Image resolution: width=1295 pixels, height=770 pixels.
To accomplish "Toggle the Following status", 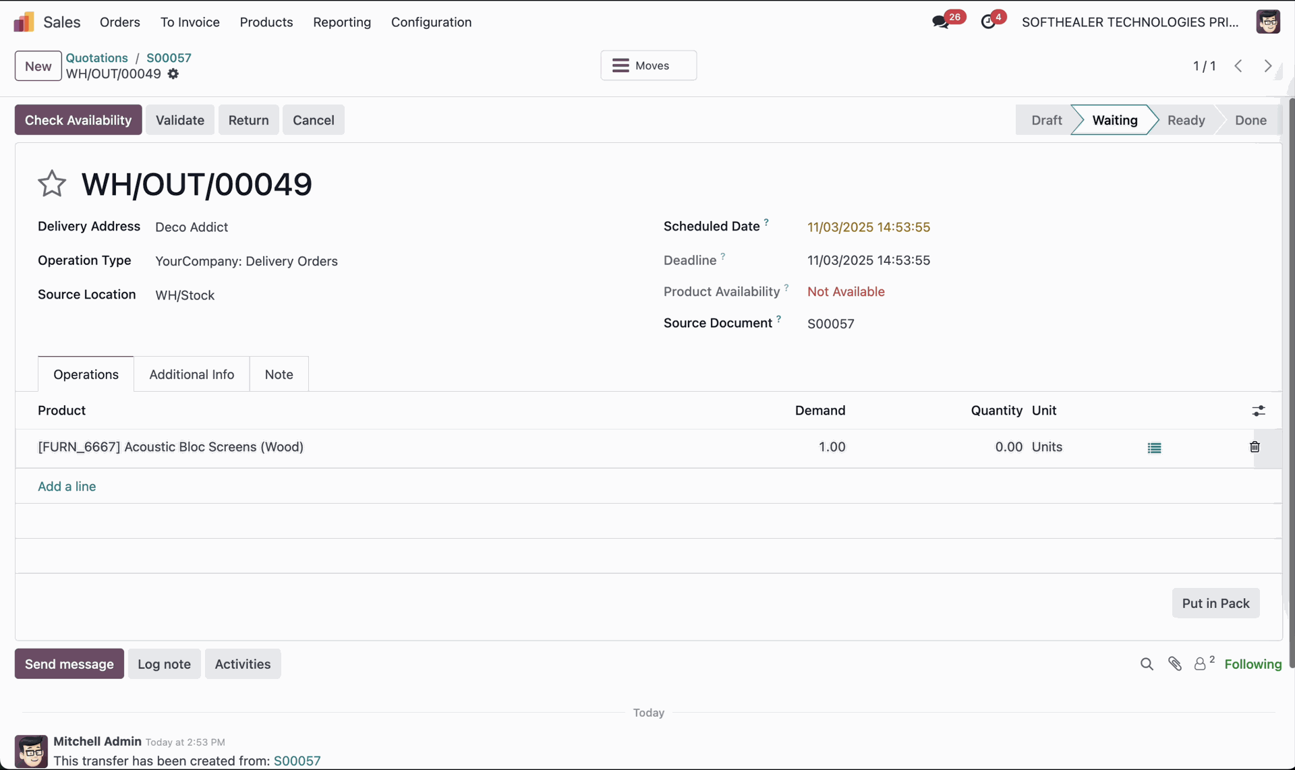I will (1253, 664).
